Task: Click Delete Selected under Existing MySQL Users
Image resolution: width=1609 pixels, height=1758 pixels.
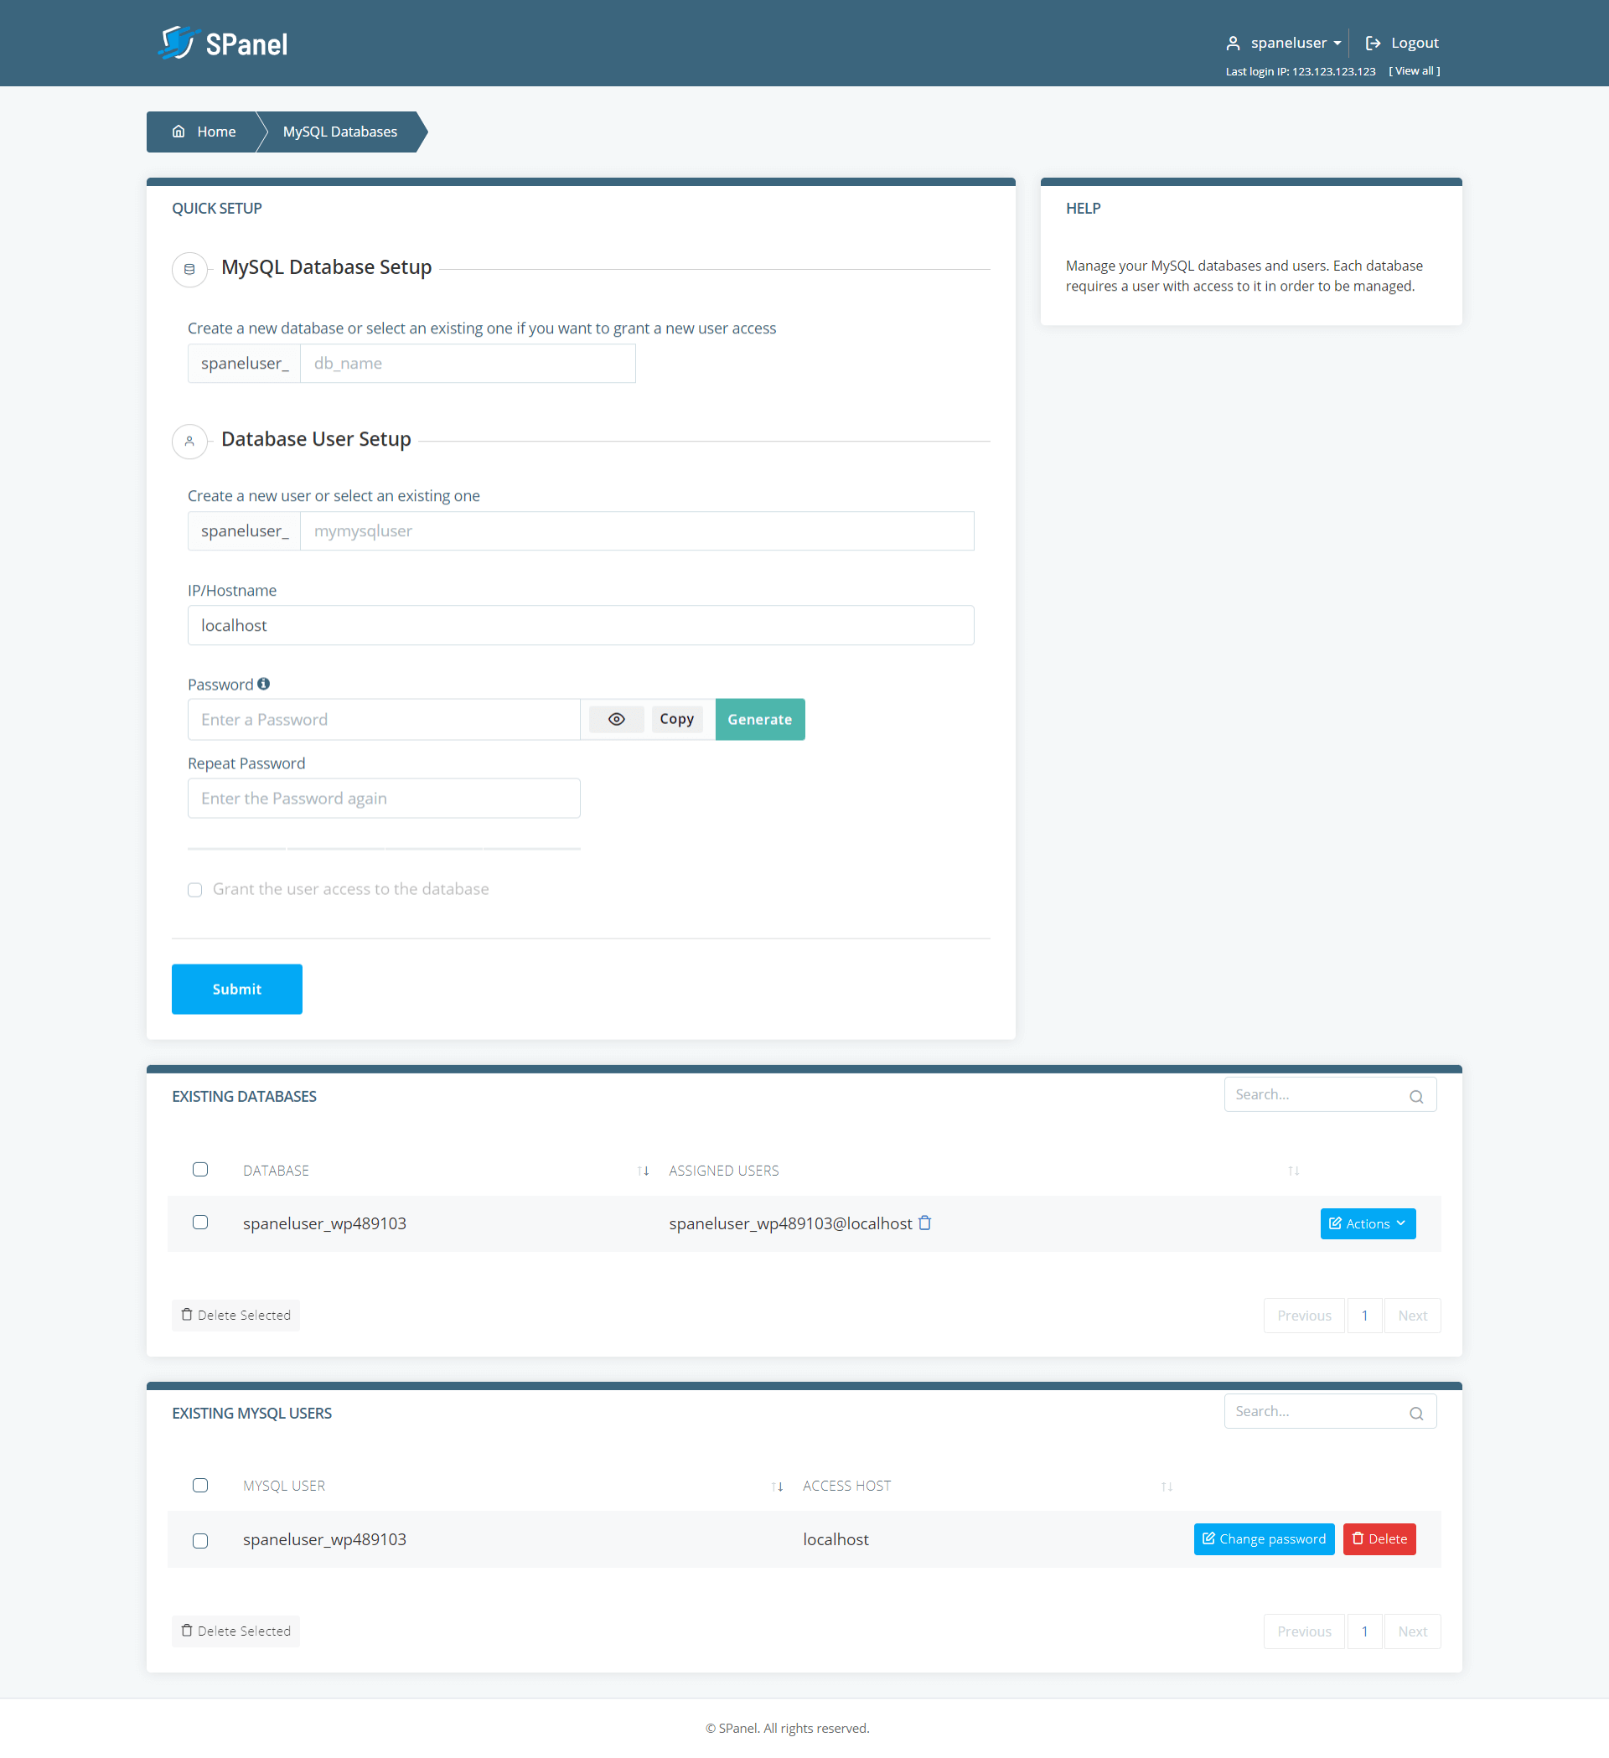Action: coord(235,1631)
